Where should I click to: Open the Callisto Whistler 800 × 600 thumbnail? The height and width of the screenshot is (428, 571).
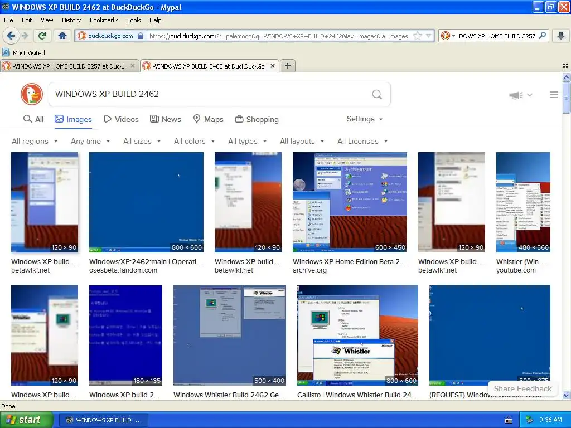[357, 335]
